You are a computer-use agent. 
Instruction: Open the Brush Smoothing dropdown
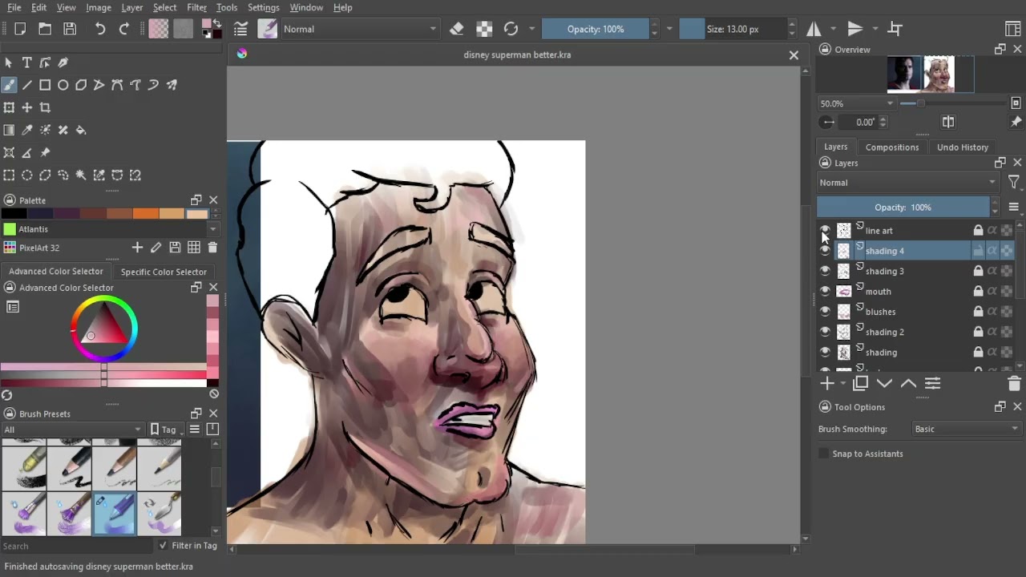tap(966, 429)
